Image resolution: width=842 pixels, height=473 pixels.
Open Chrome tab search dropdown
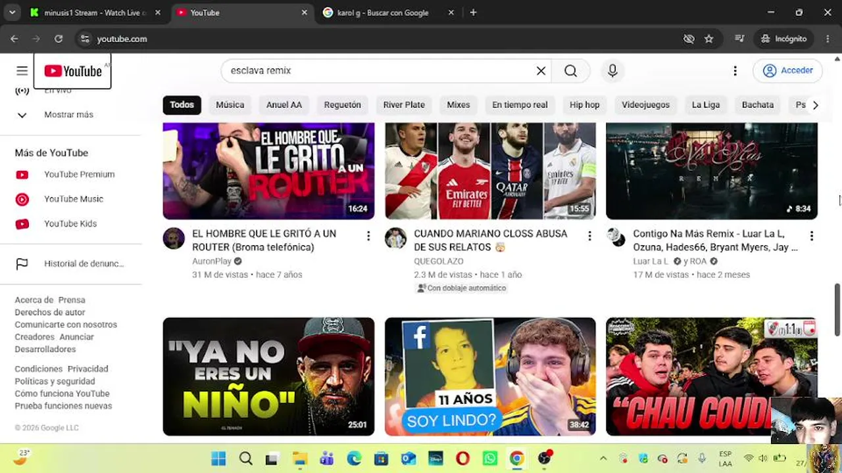coord(12,12)
